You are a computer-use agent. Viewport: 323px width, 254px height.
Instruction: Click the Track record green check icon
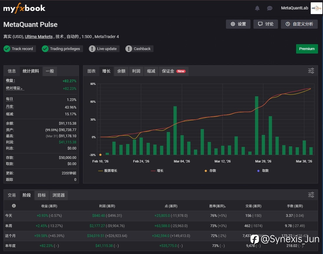click(7, 49)
